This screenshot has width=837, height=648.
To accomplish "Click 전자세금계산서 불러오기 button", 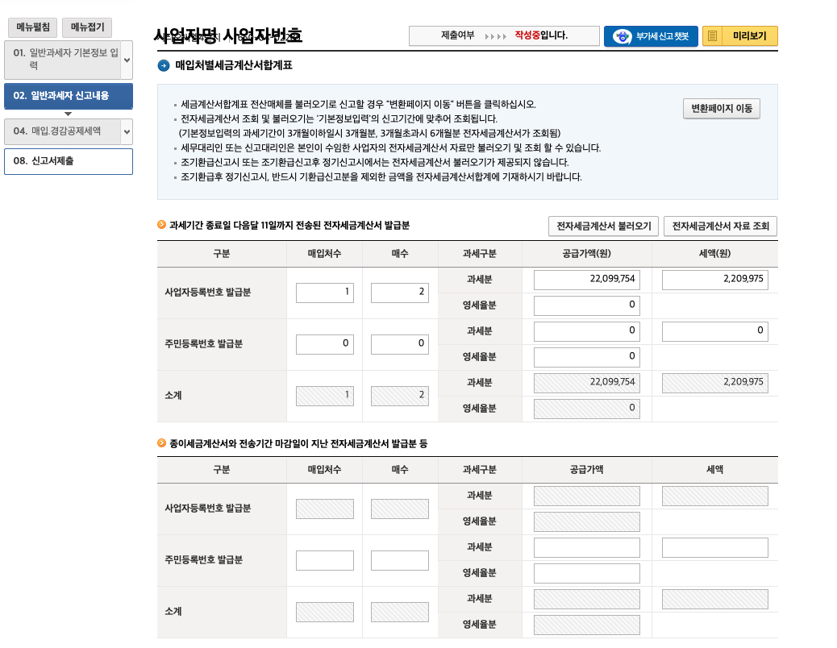I will 604,226.
